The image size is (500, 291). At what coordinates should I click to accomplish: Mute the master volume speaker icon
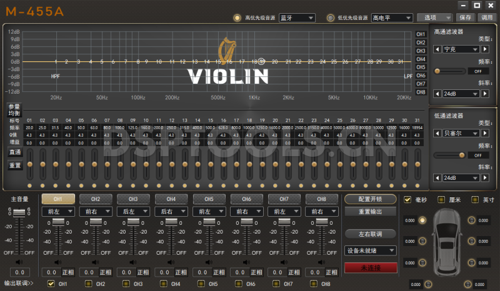coord(19,262)
